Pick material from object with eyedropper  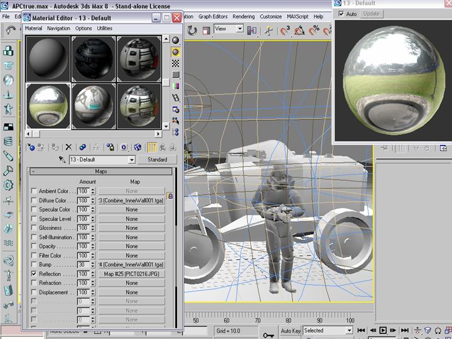coord(62,160)
